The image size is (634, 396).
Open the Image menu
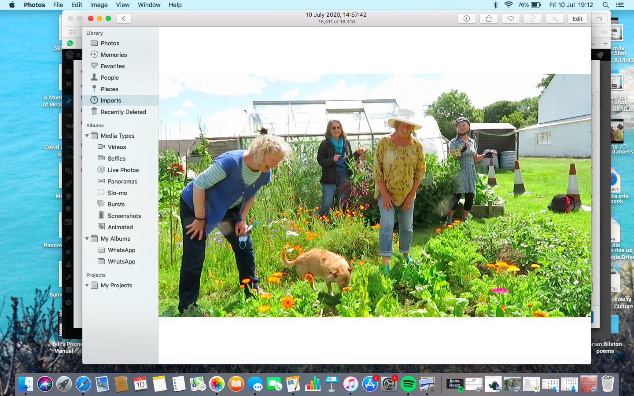click(x=99, y=5)
